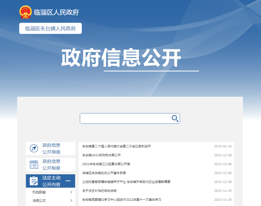Open the 政府信息公开指南 menu item
Screen dimensions: 261x206
(51, 148)
